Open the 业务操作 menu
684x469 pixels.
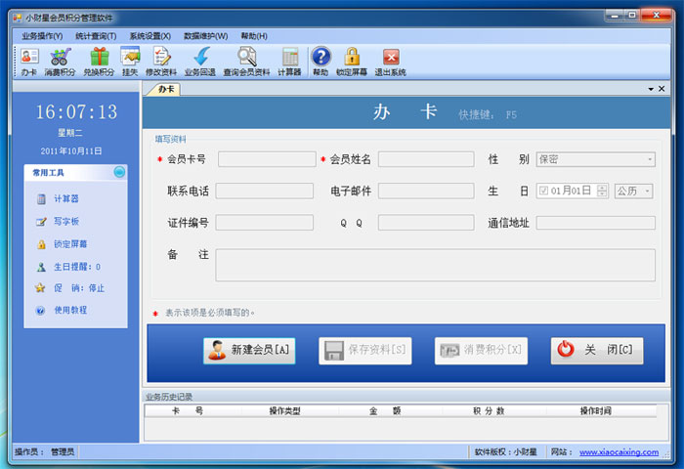(x=42, y=35)
